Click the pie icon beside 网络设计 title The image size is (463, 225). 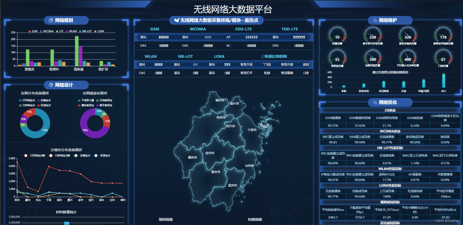click(51, 85)
